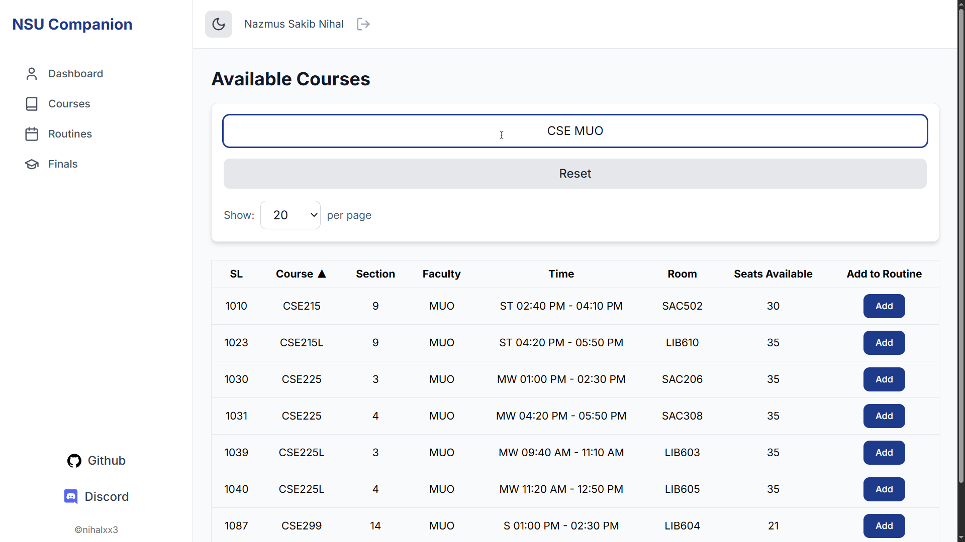The image size is (965, 542).
Task: Sort by Seats Available column header
Action: click(773, 274)
